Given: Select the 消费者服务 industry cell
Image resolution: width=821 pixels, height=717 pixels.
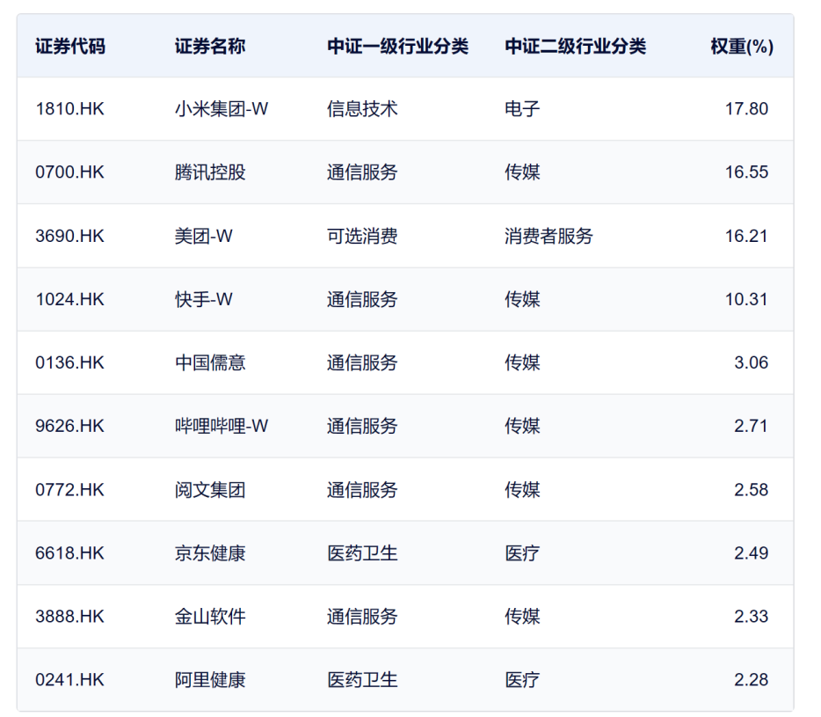Looking at the screenshot, I should (549, 236).
